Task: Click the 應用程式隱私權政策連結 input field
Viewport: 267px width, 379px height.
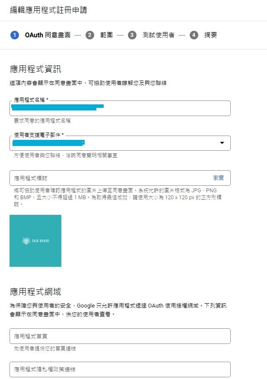Action: tap(120, 369)
